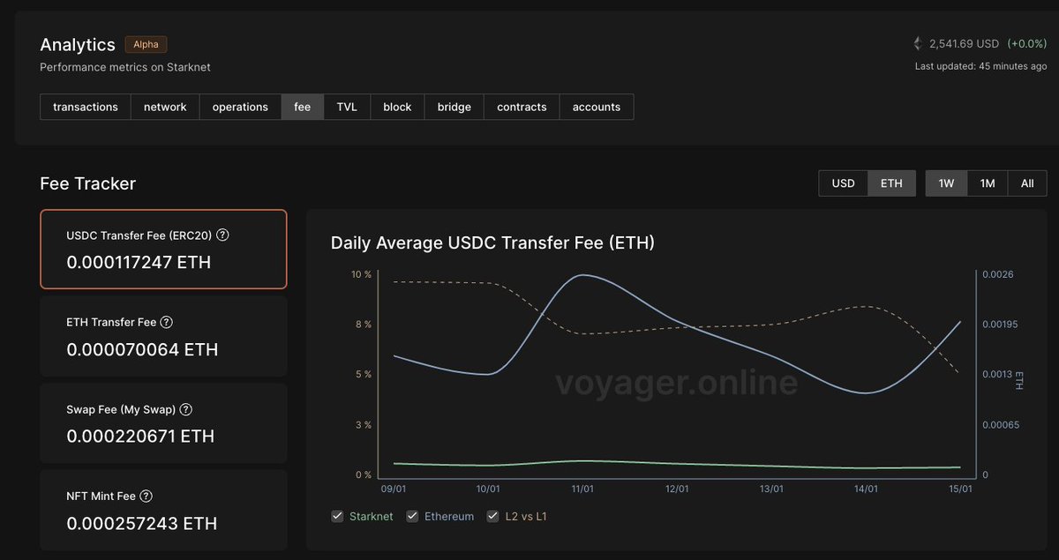Open the bridge tab
This screenshot has width=1059, height=560.
454,107
